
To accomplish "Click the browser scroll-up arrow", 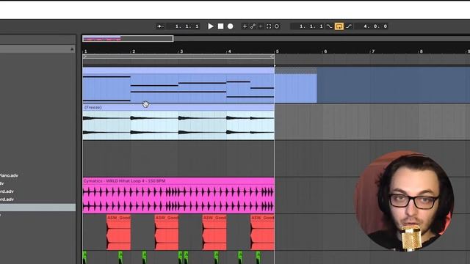I will pos(72,49).
